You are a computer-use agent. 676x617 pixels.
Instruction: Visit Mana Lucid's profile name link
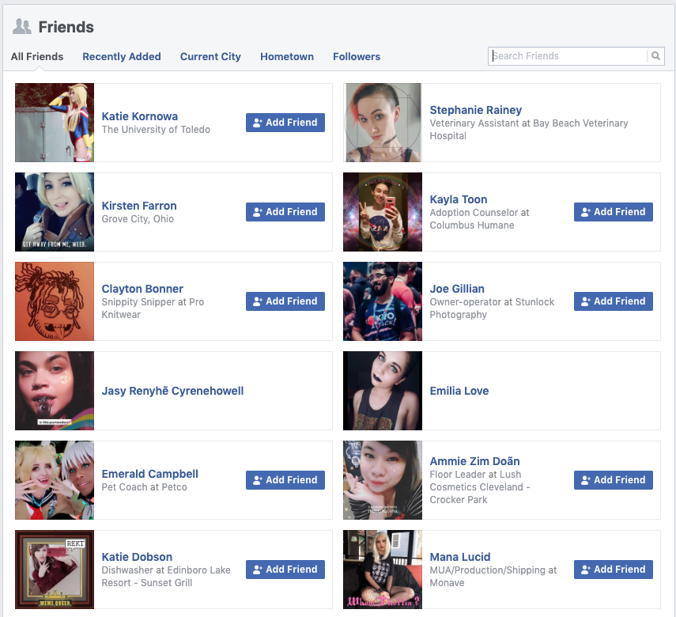pyautogui.click(x=460, y=557)
